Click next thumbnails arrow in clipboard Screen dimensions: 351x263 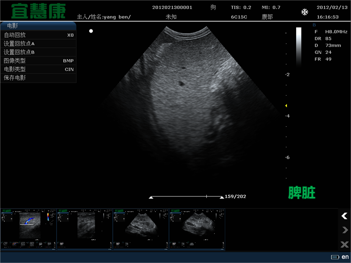(x=344, y=230)
